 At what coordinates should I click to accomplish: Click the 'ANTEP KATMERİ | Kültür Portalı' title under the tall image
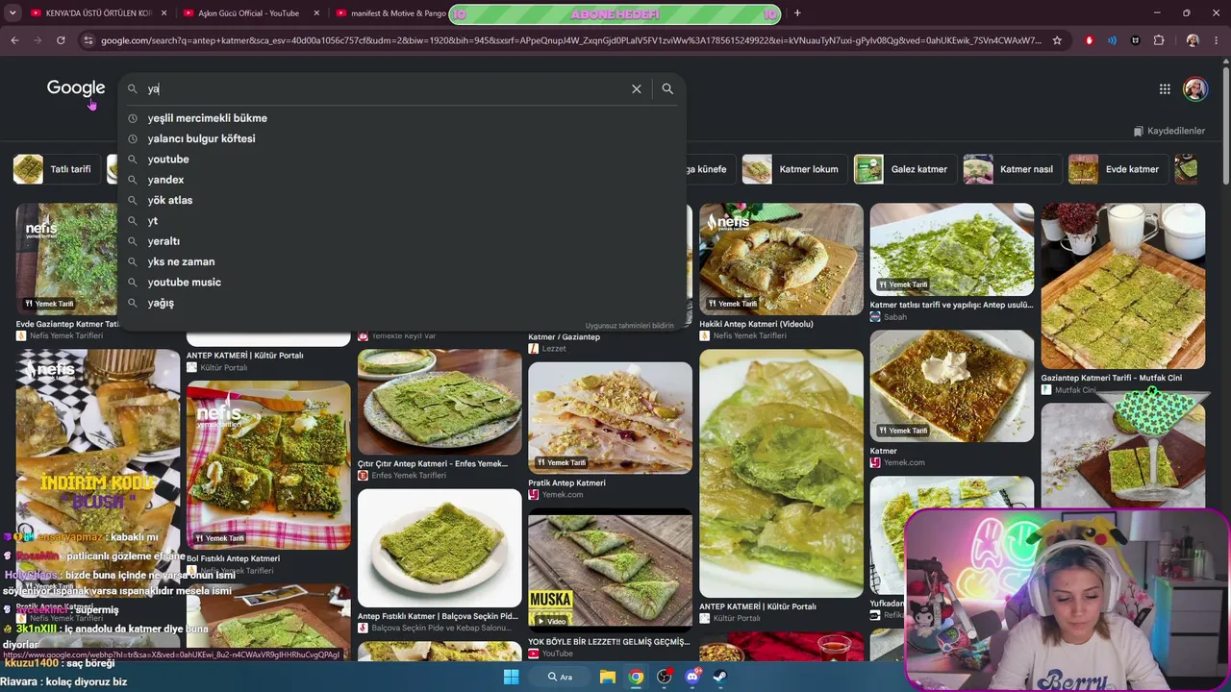coord(758,606)
